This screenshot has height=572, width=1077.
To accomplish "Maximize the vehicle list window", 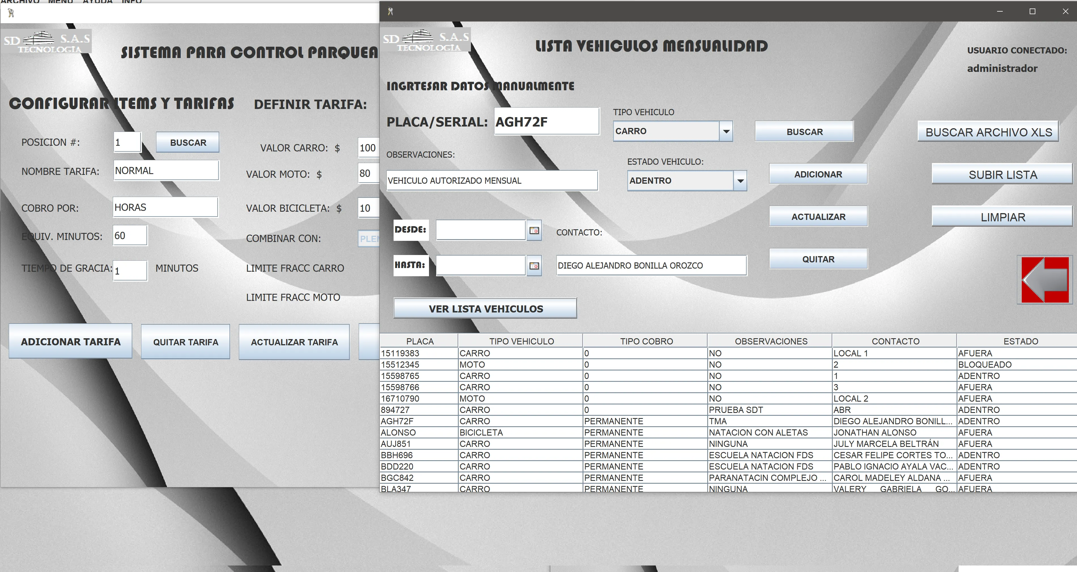I will coord(1032,11).
